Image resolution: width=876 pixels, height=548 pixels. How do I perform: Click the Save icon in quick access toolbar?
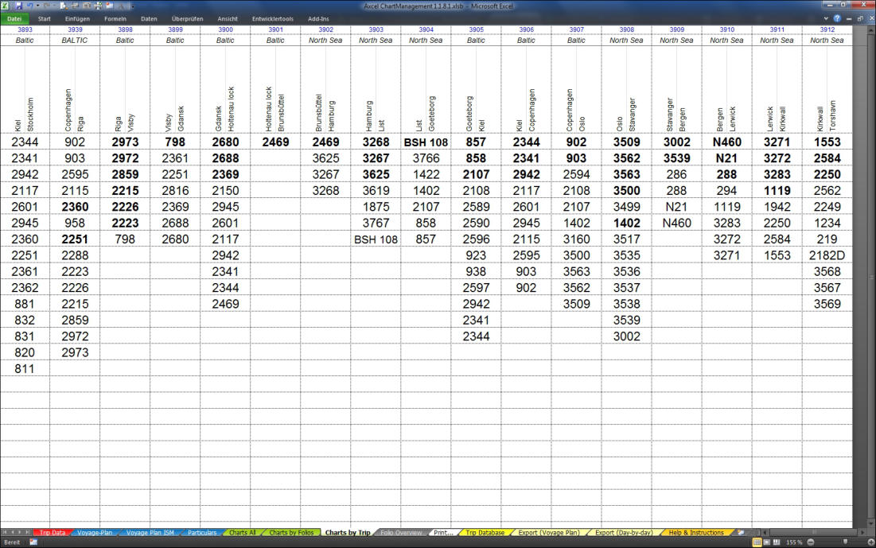[18, 6]
